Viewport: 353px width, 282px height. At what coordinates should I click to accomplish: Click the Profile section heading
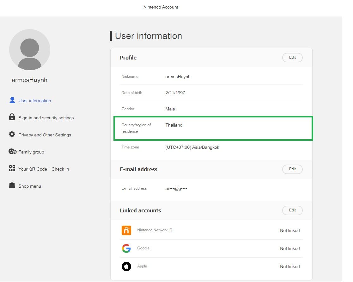pos(128,58)
